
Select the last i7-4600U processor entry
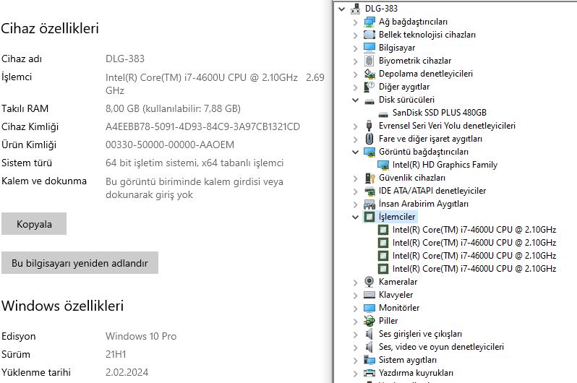pos(474,269)
